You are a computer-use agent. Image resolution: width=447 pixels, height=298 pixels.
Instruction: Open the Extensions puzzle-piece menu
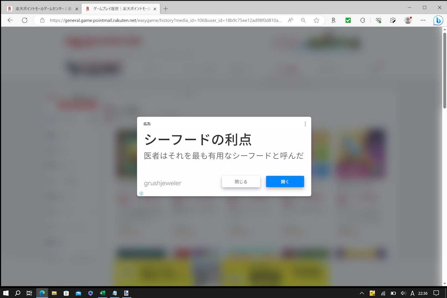[363, 20]
